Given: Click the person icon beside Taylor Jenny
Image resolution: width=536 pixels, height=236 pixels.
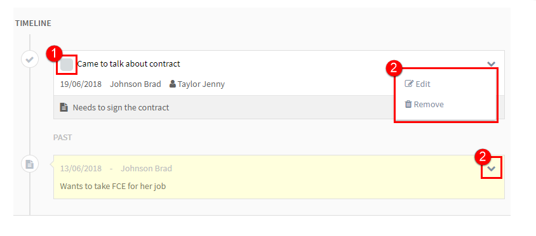Looking at the screenshot, I should tap(173, 84).
